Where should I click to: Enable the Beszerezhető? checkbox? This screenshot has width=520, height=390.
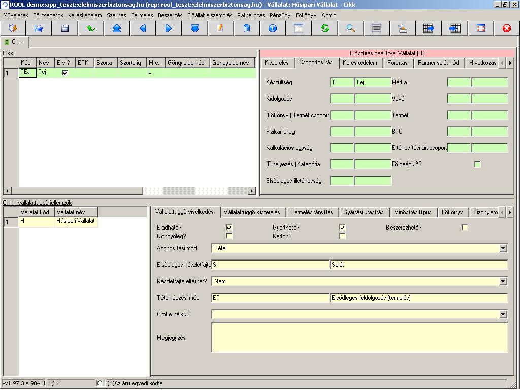(465, 227)
